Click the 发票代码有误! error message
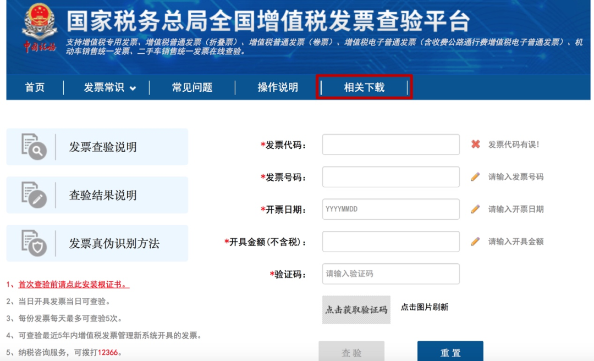Image resolution: width=594 pixels, height=361 pixels. tap(513, 145)
